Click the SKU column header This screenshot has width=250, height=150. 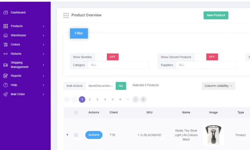pos(149,112)
